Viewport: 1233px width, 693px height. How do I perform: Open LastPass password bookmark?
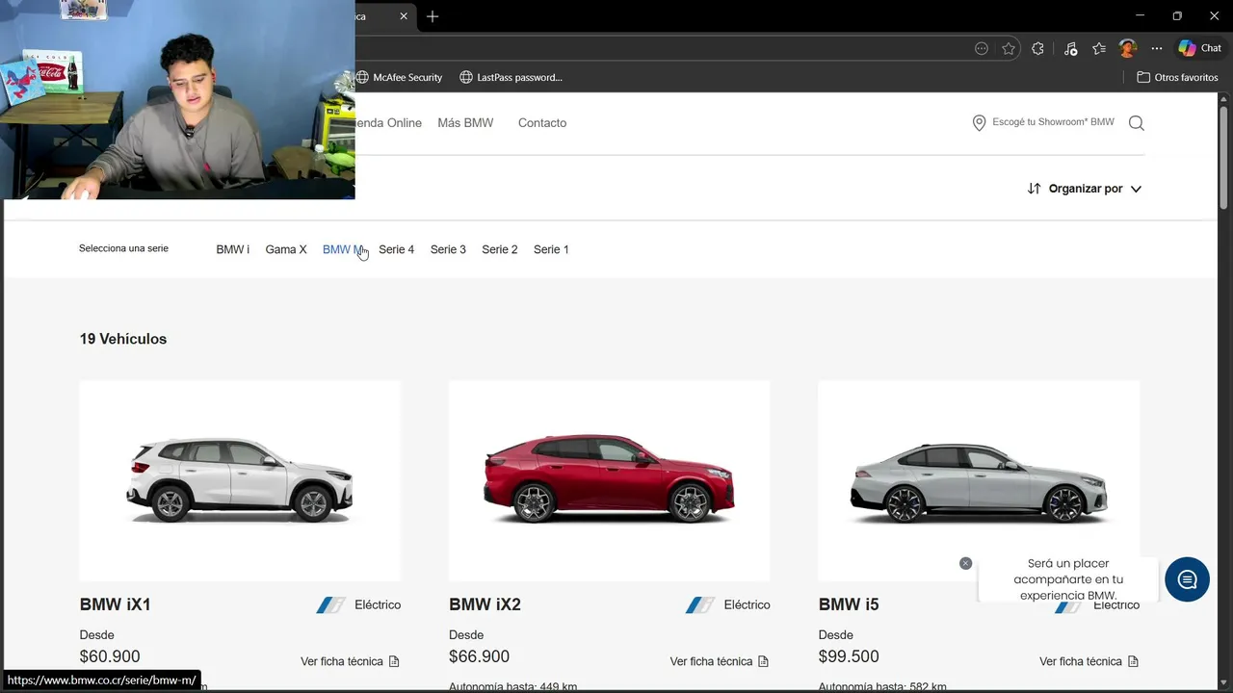point(511,77)
